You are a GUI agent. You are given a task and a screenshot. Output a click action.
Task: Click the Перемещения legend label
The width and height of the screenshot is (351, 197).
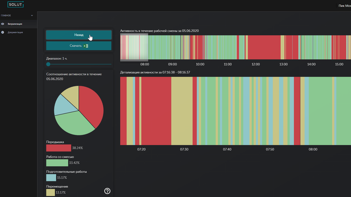[x=57, y=187]
